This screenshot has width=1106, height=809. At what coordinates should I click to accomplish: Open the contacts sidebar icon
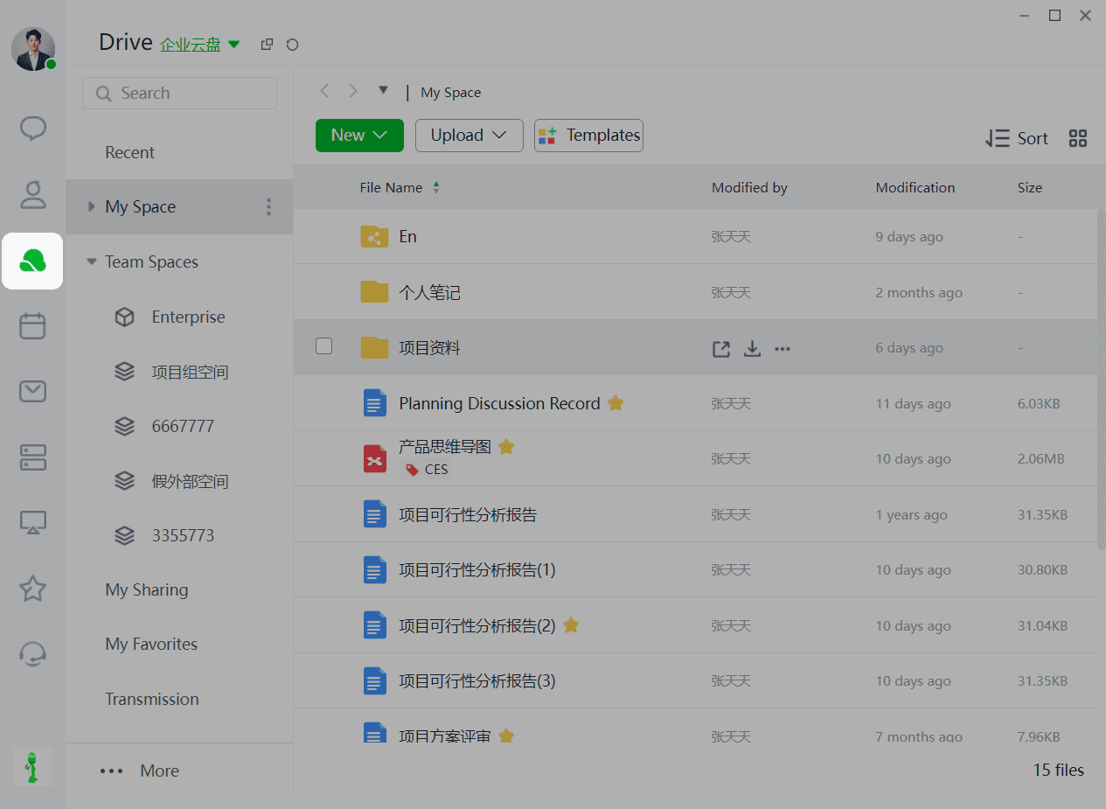[x=33, y=195]
